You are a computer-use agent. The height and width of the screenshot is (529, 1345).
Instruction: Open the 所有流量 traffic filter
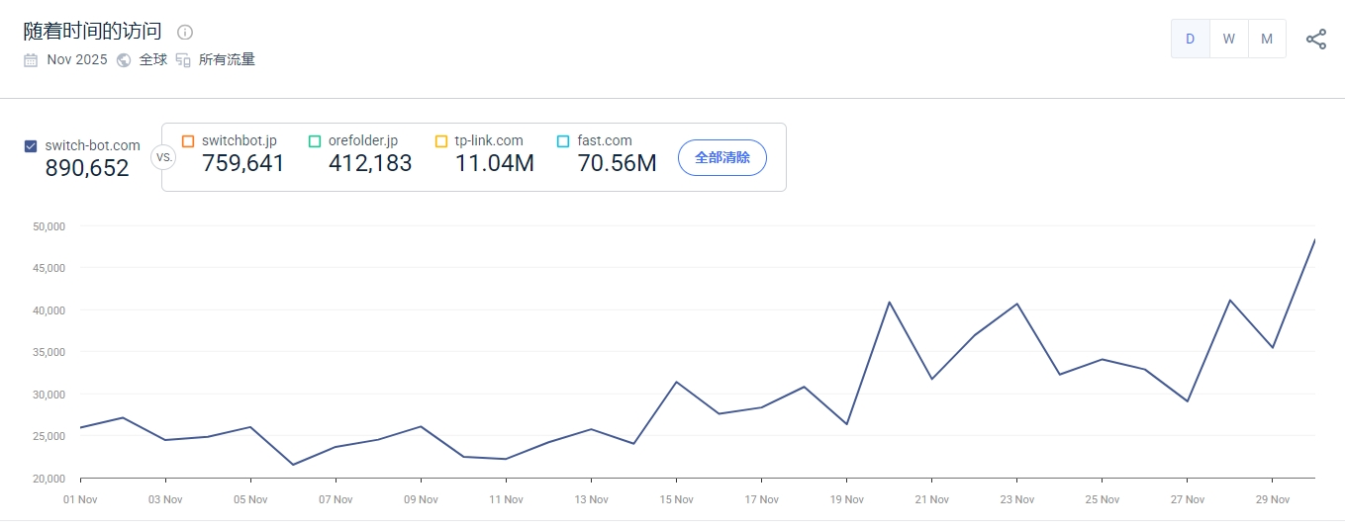click(227, 59)
